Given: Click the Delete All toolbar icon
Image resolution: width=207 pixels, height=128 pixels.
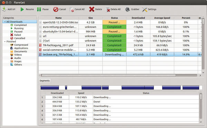Looking at the screenshot, I should coord(108,9).
